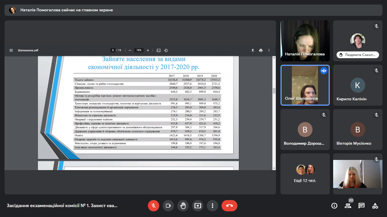
Task: Click 'Інформація та телекомунікації' row label
Action: (93, 112)
